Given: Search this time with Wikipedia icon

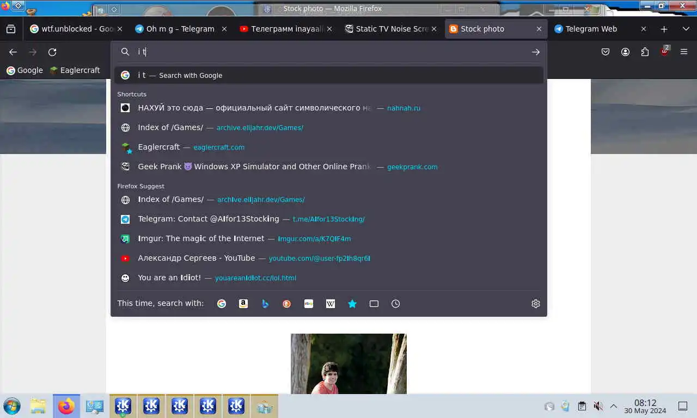Looking at the screenshot, I should coord(331,304).
